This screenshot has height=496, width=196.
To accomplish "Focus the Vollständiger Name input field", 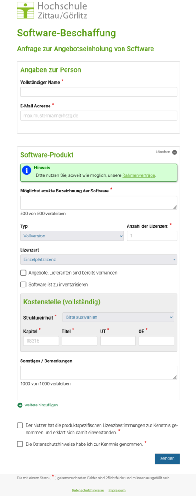I will pos(99,92).
